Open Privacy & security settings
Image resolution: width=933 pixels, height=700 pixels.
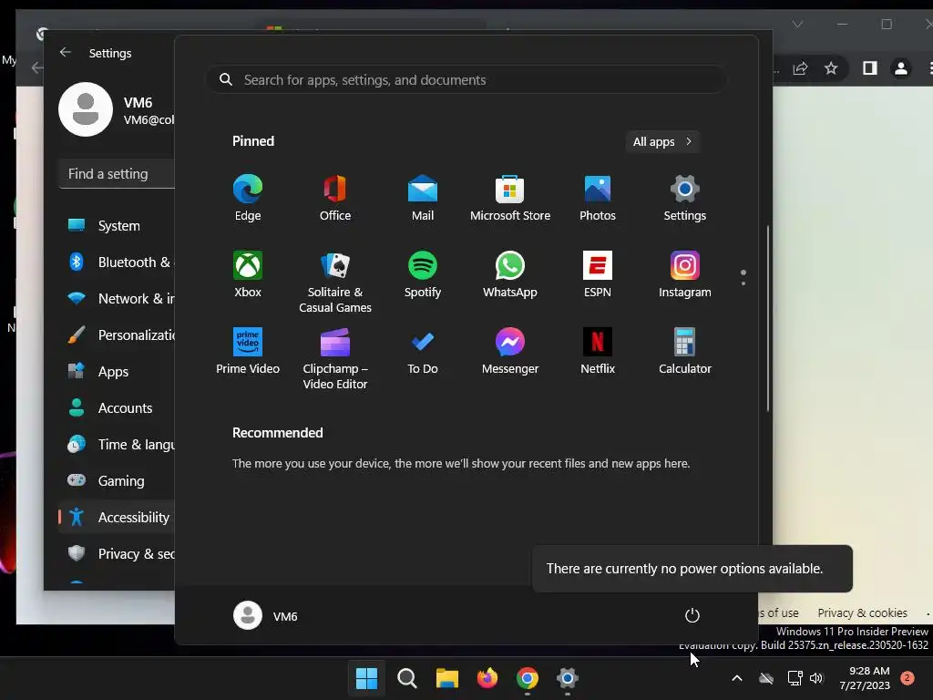(118, 553)
